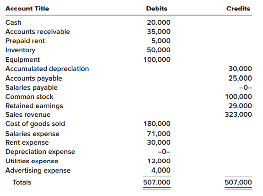
Task: Select the Equipment debit 100,000
Action: click(157, 60)
